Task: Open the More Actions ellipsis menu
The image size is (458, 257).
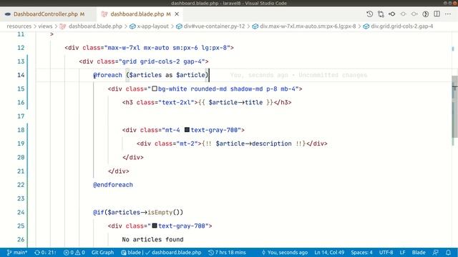Action: coord(448,14)
